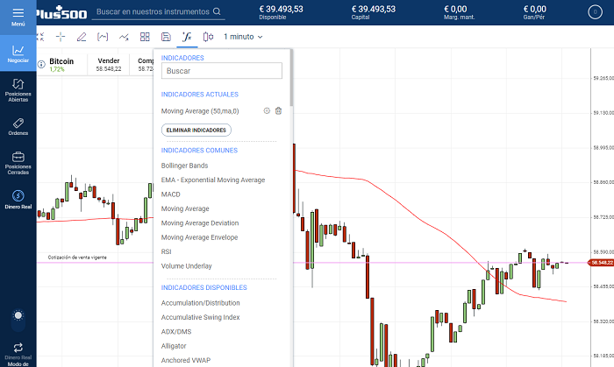Type in the indicators Buscar field

222,71
